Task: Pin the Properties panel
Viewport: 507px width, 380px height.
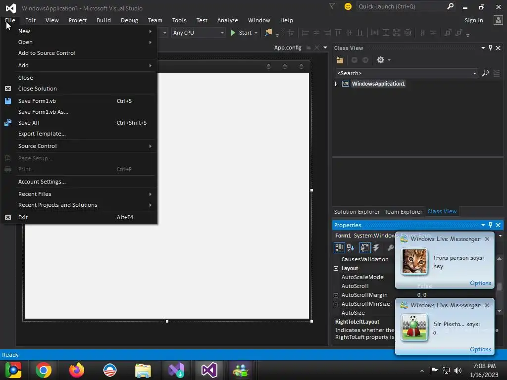Action: 490,225
